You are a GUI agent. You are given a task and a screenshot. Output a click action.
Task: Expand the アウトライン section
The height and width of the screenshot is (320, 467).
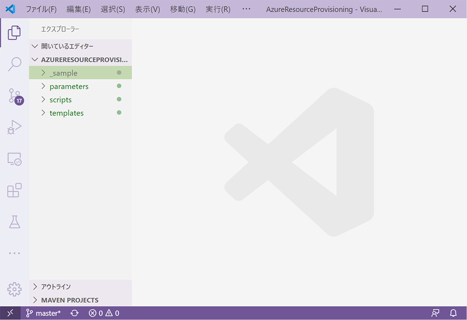pyautogui.click(x=80, y=287)
